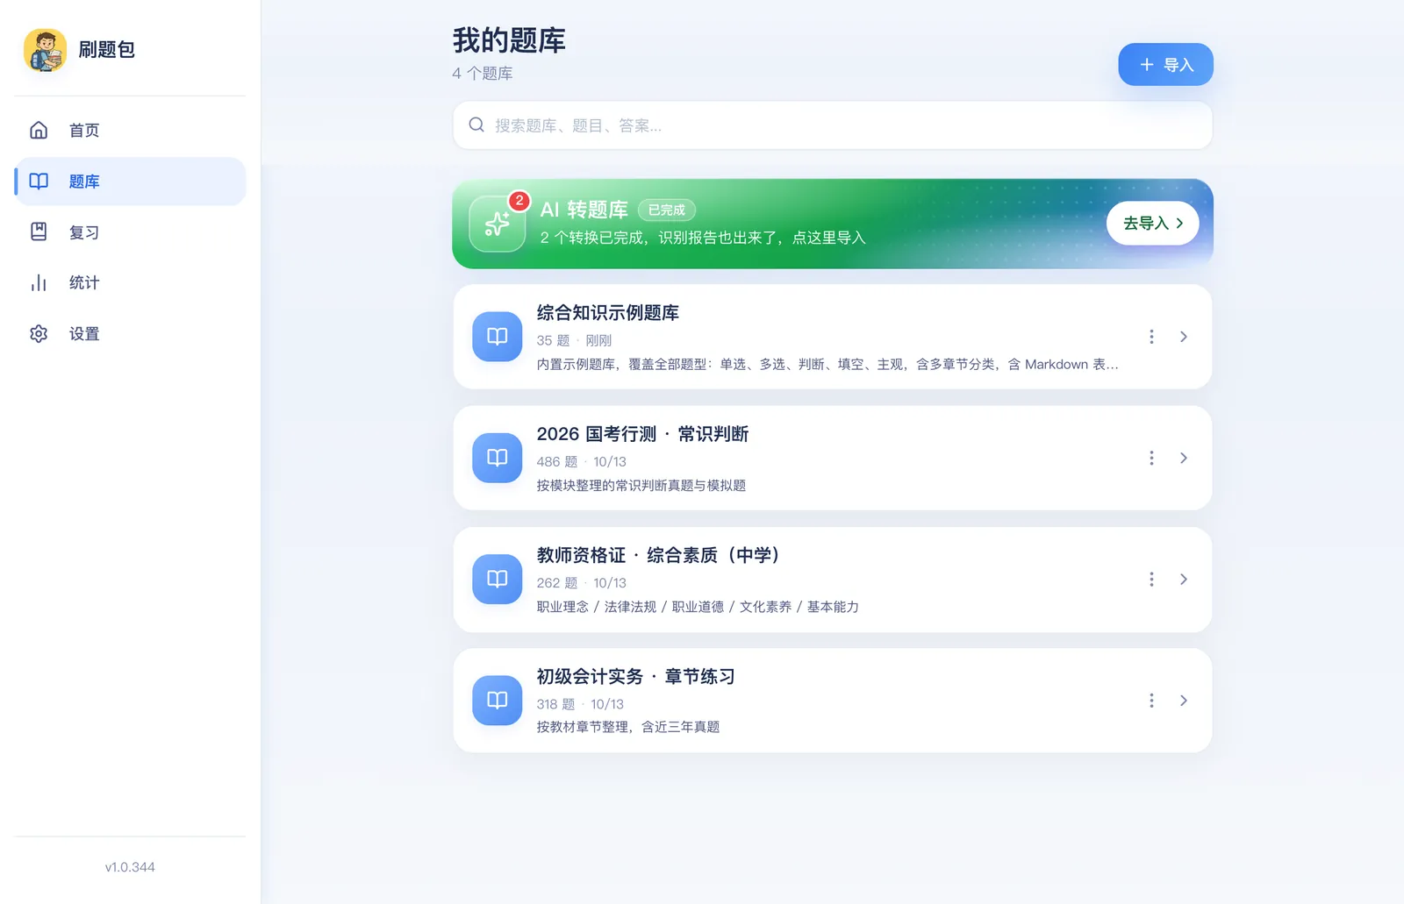Open 初级会计实务 · 章节练习 title
Image resolution: width=1404 pixels, height=904 pixels.
tap(635, 676)
